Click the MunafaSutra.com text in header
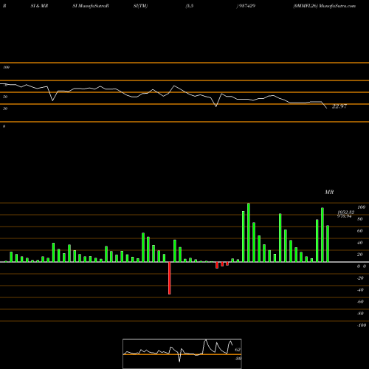Screen dimensions: 369x369 pos(337,6)
